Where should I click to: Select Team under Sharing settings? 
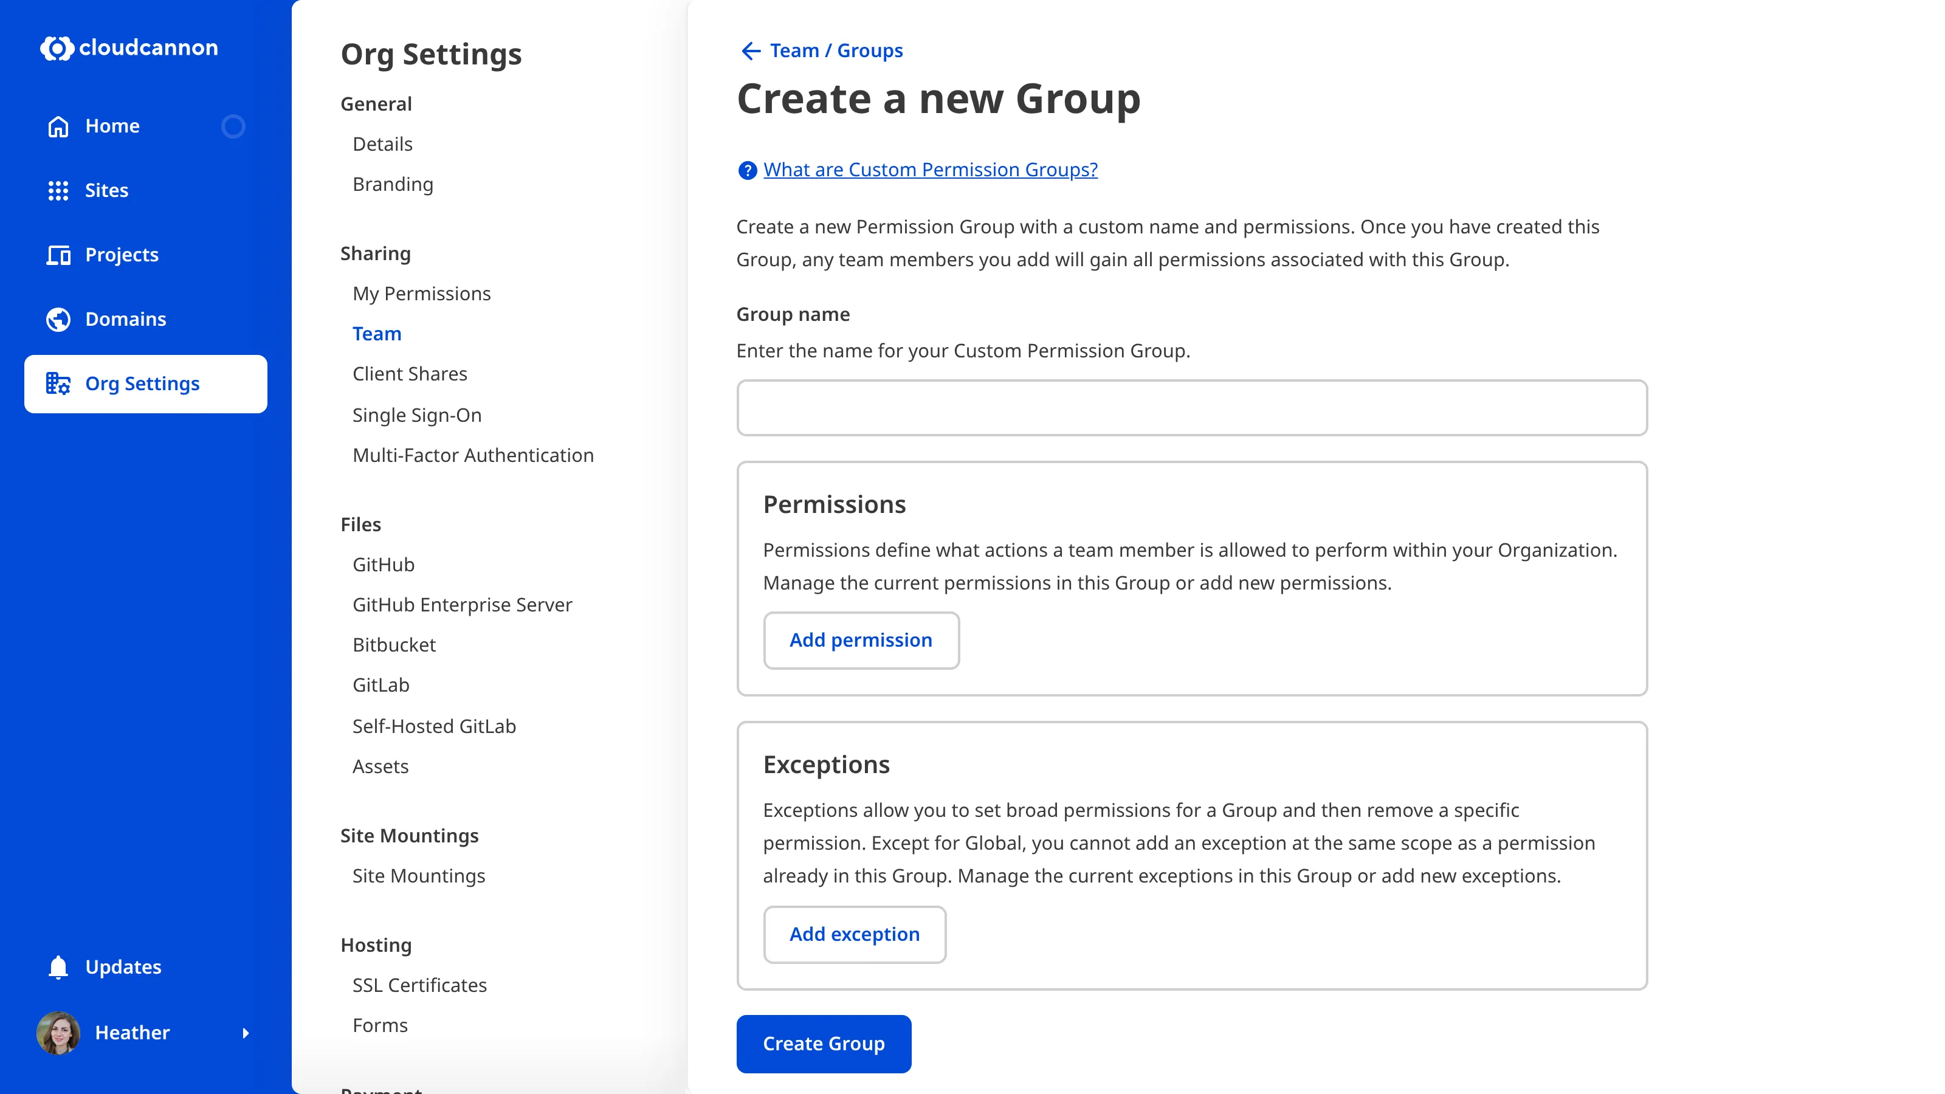pos(377,333)
